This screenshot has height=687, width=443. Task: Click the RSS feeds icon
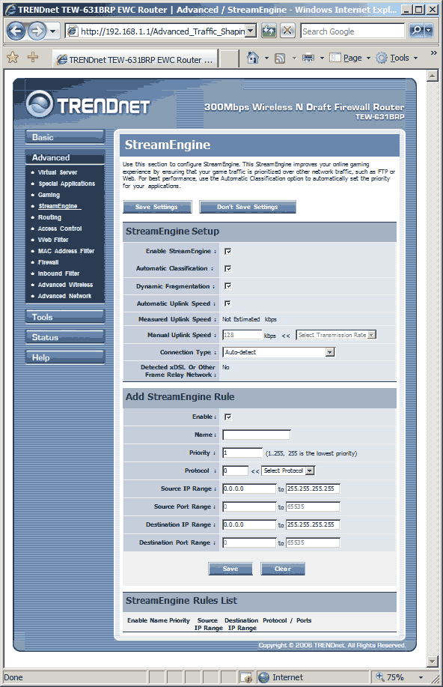(280, 58)
